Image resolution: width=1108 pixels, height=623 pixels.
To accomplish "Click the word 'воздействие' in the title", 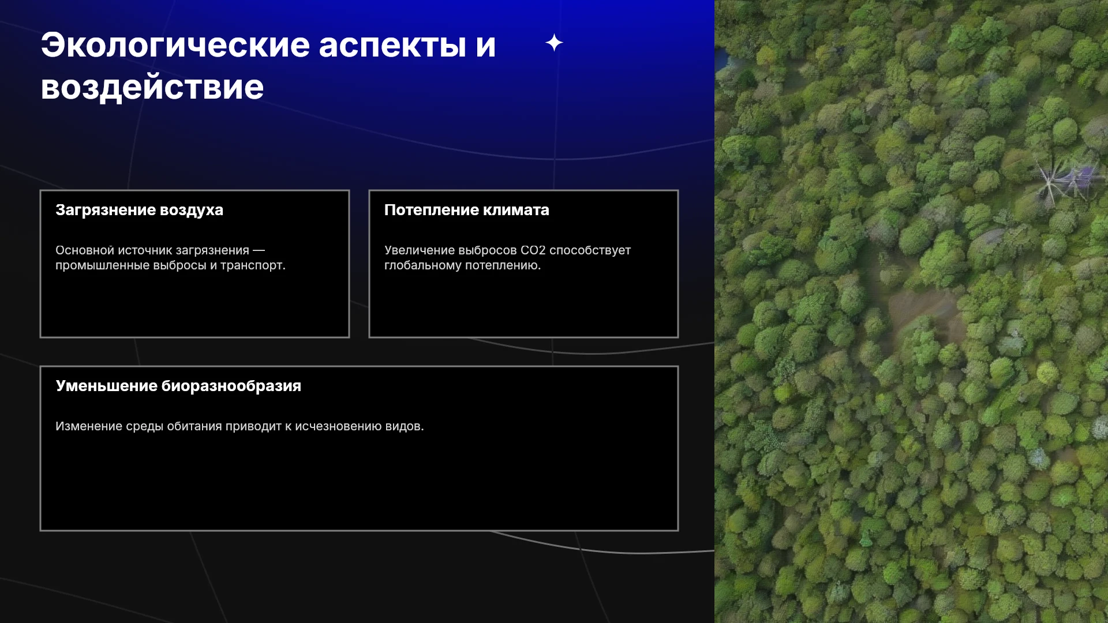I will pos(152,87).
